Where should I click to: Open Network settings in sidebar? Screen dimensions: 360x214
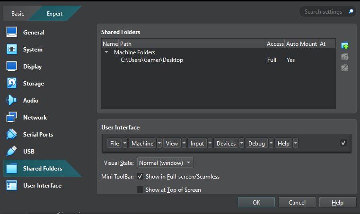click(x=35, y=118)
